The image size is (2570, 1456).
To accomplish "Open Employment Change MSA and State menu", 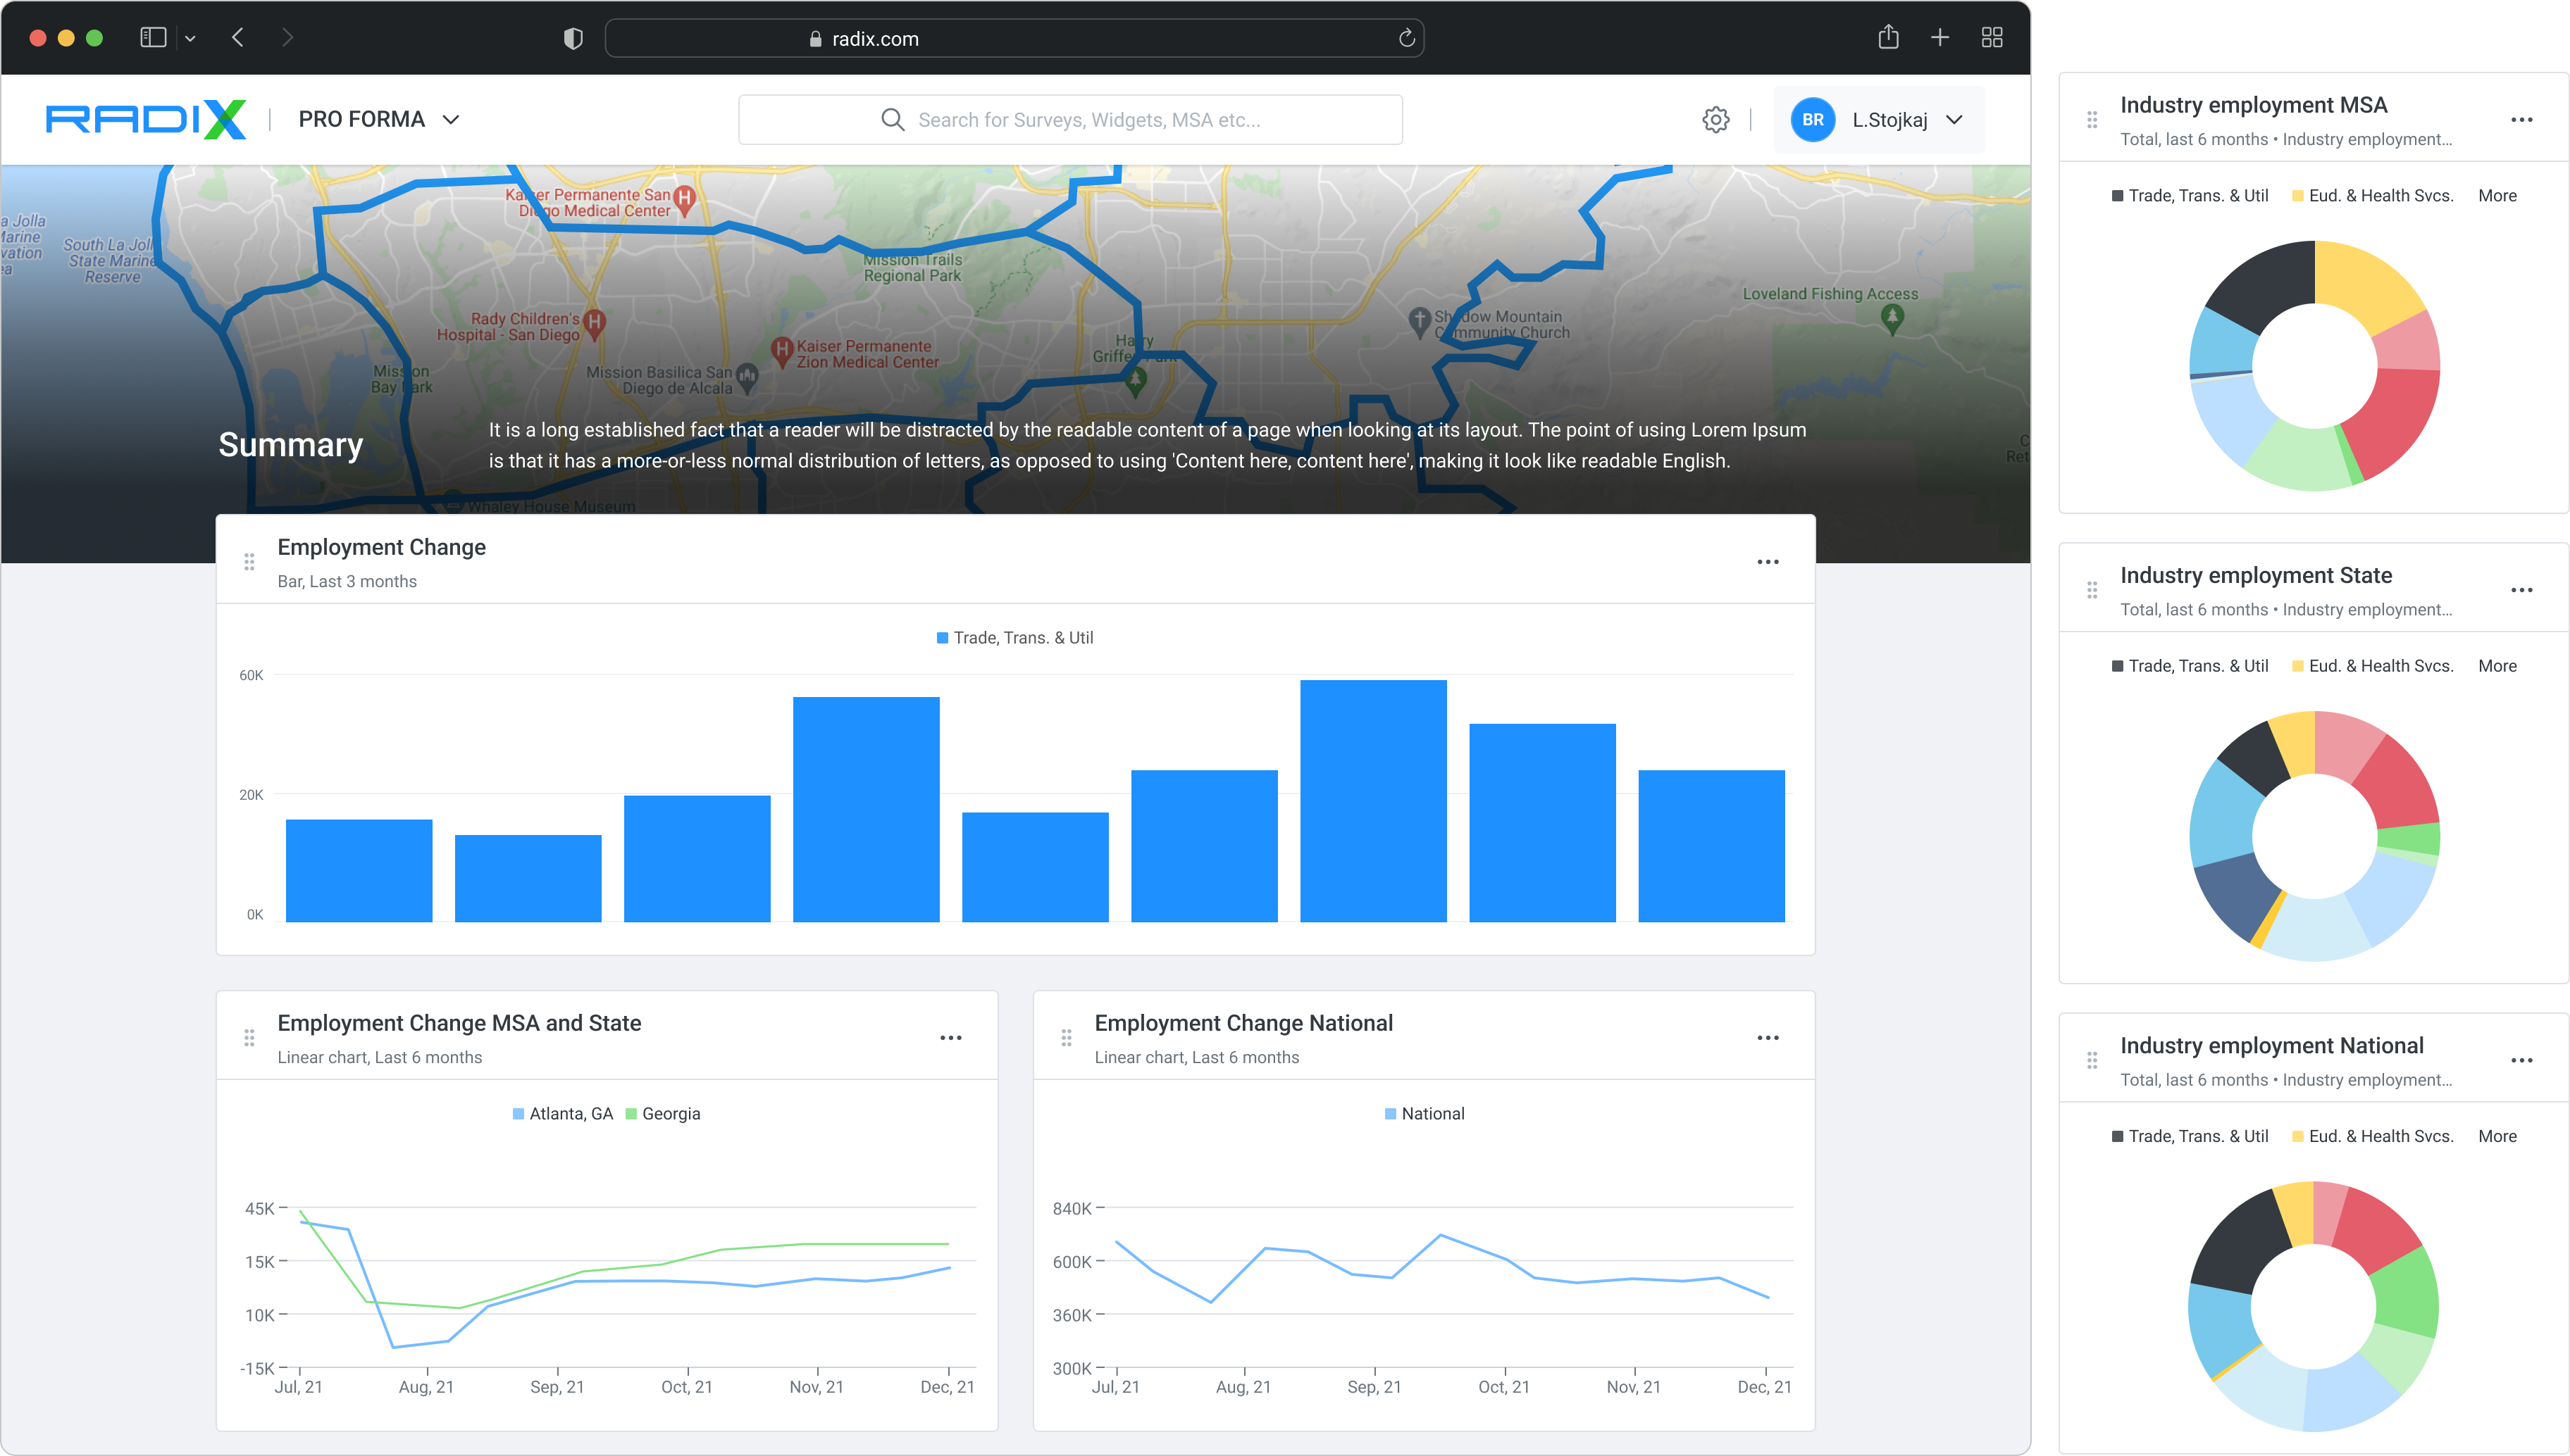I will (x=950, y=1038).
